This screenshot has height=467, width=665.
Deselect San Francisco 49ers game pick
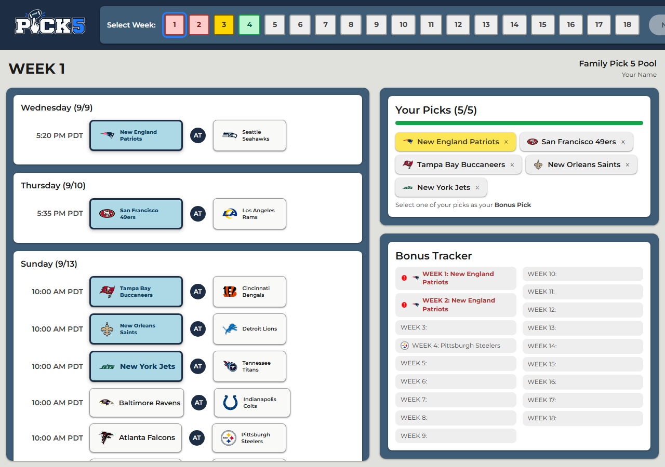coord(136,214)
